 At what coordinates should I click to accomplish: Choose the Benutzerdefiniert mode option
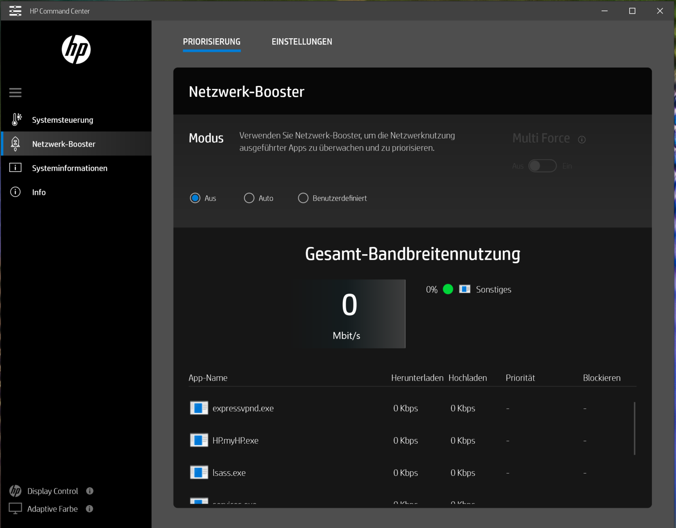(303, 198)
